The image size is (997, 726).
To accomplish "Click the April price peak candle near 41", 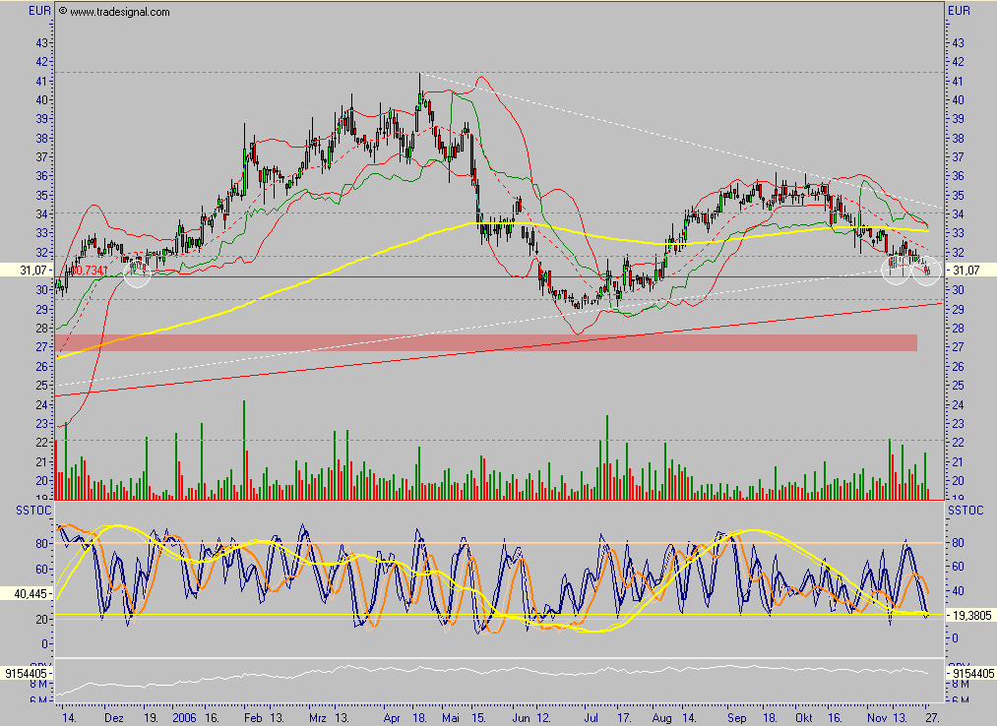I will coord(419,91).
